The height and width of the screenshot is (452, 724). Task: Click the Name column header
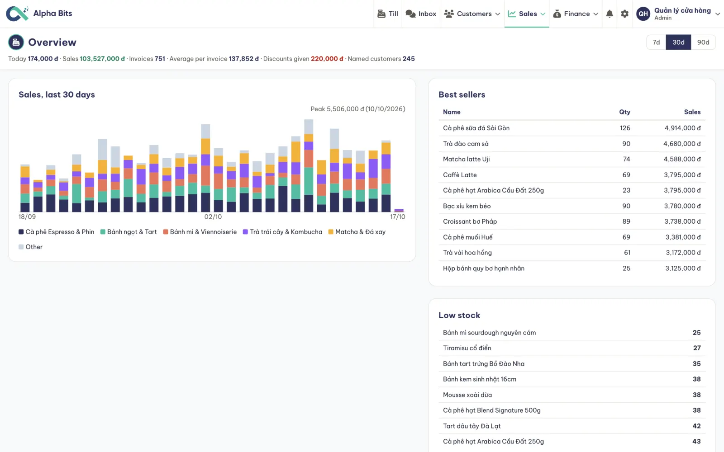click(x=452, y=112)
